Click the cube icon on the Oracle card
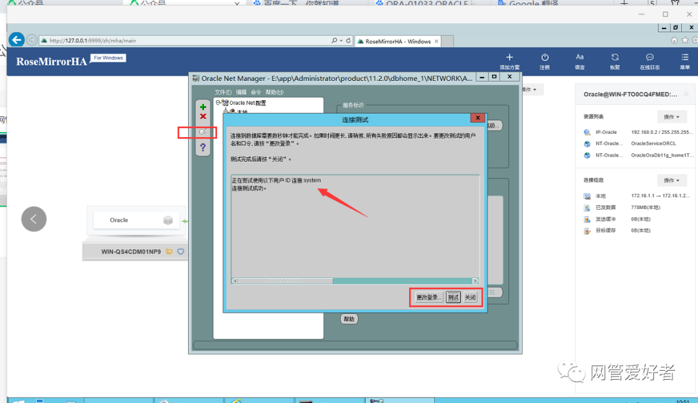The image size is (698, 403). tap(168, 220)
